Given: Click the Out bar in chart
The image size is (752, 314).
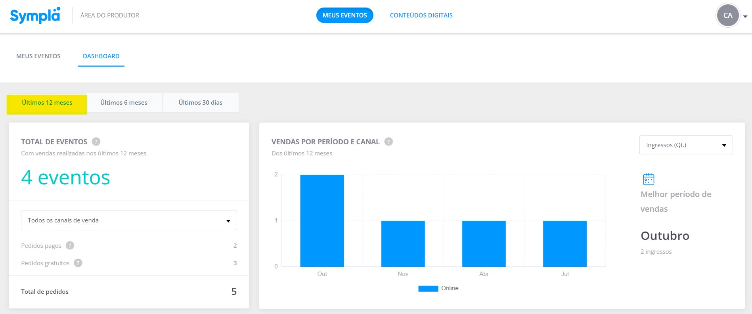Looking at the screenshot, I should (322, 220).
